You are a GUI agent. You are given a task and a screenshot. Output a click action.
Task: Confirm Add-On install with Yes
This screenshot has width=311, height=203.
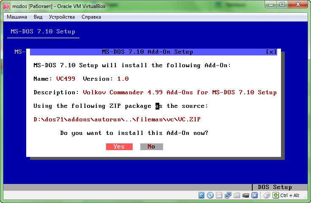pyautogui.click(x=119, y=147)
